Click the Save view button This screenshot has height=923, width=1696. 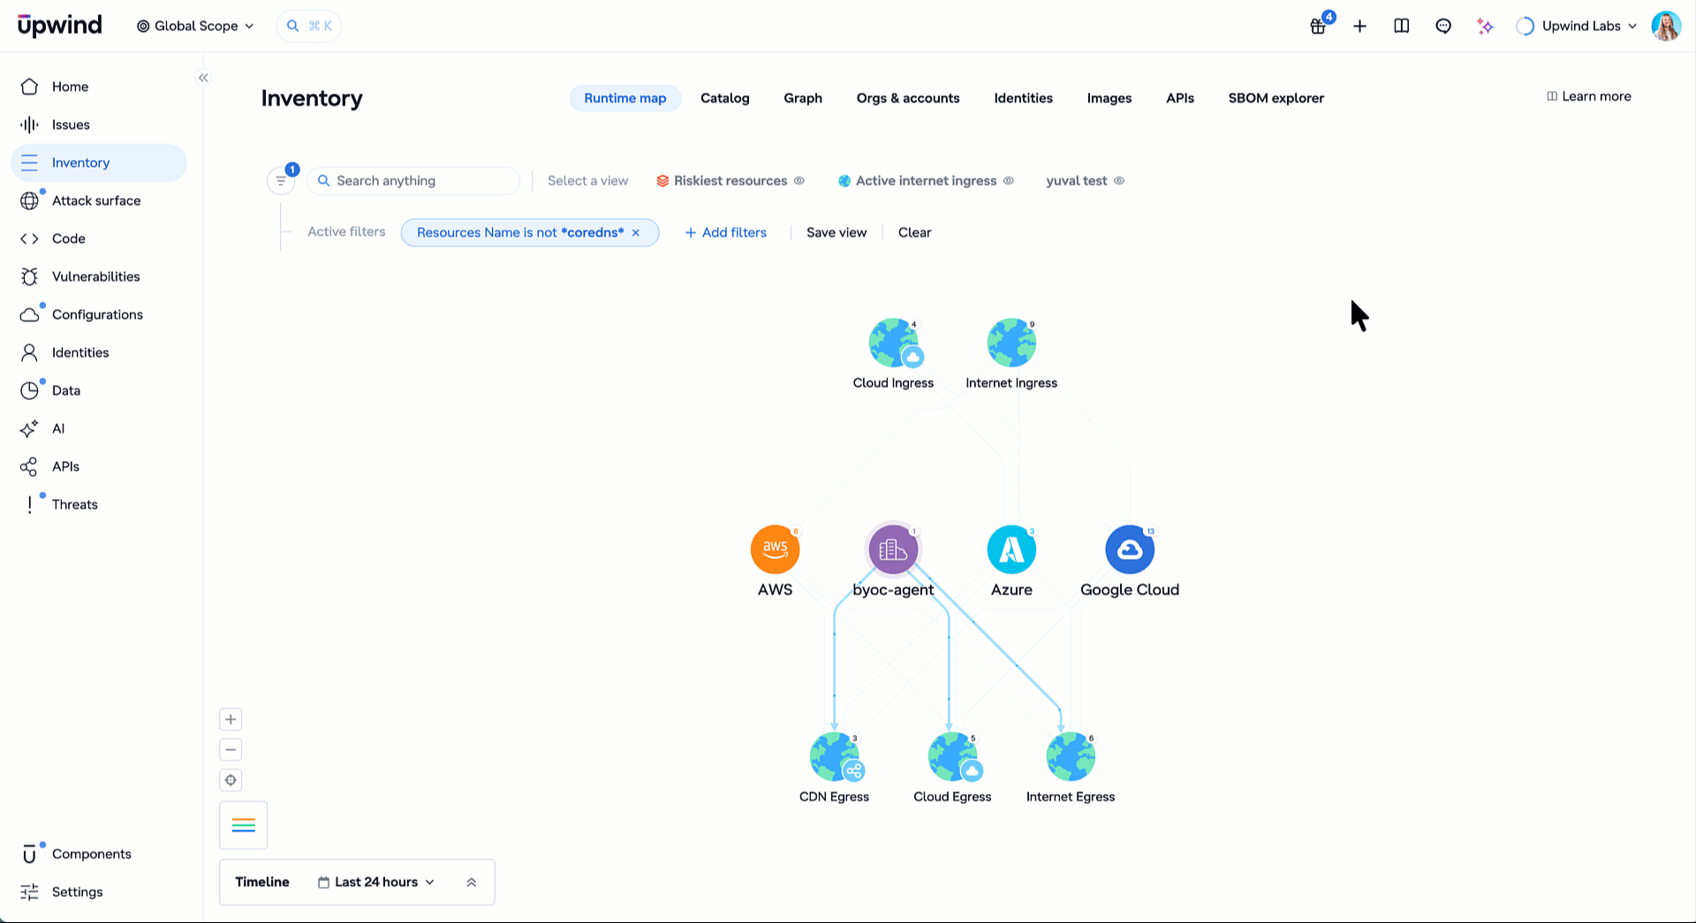(x=837, y=232)
